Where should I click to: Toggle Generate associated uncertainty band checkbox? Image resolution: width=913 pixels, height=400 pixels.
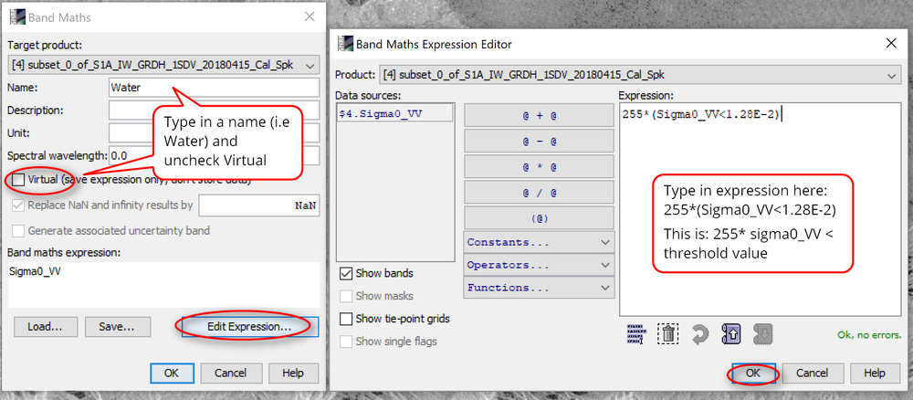click(x=18, y=230)
